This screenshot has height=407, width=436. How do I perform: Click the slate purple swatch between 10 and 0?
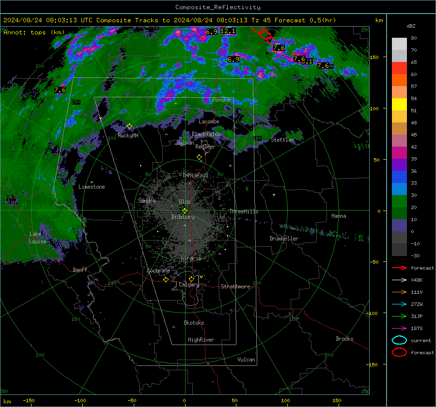pos(399,225)
